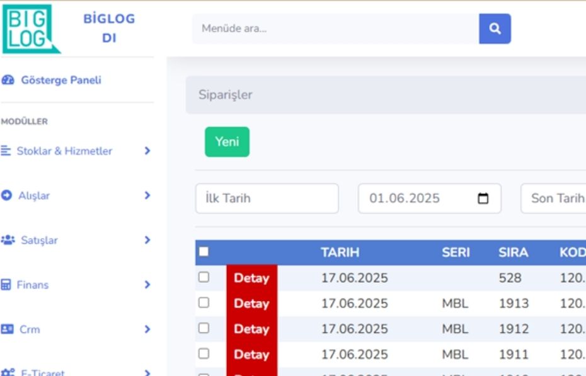This screenshot has width=586, height=376.
Task: Focus the Menüde ara search field
Action: click(x=335, y=29)
